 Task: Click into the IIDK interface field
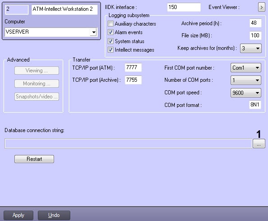[184, 7]
